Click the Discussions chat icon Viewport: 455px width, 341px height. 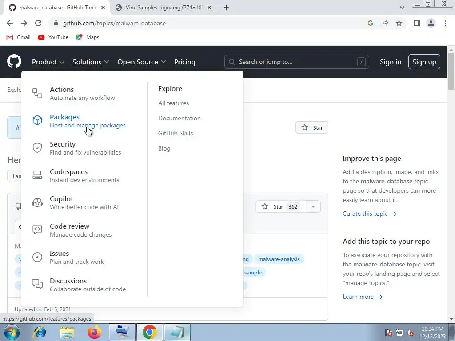coord(37,285)
